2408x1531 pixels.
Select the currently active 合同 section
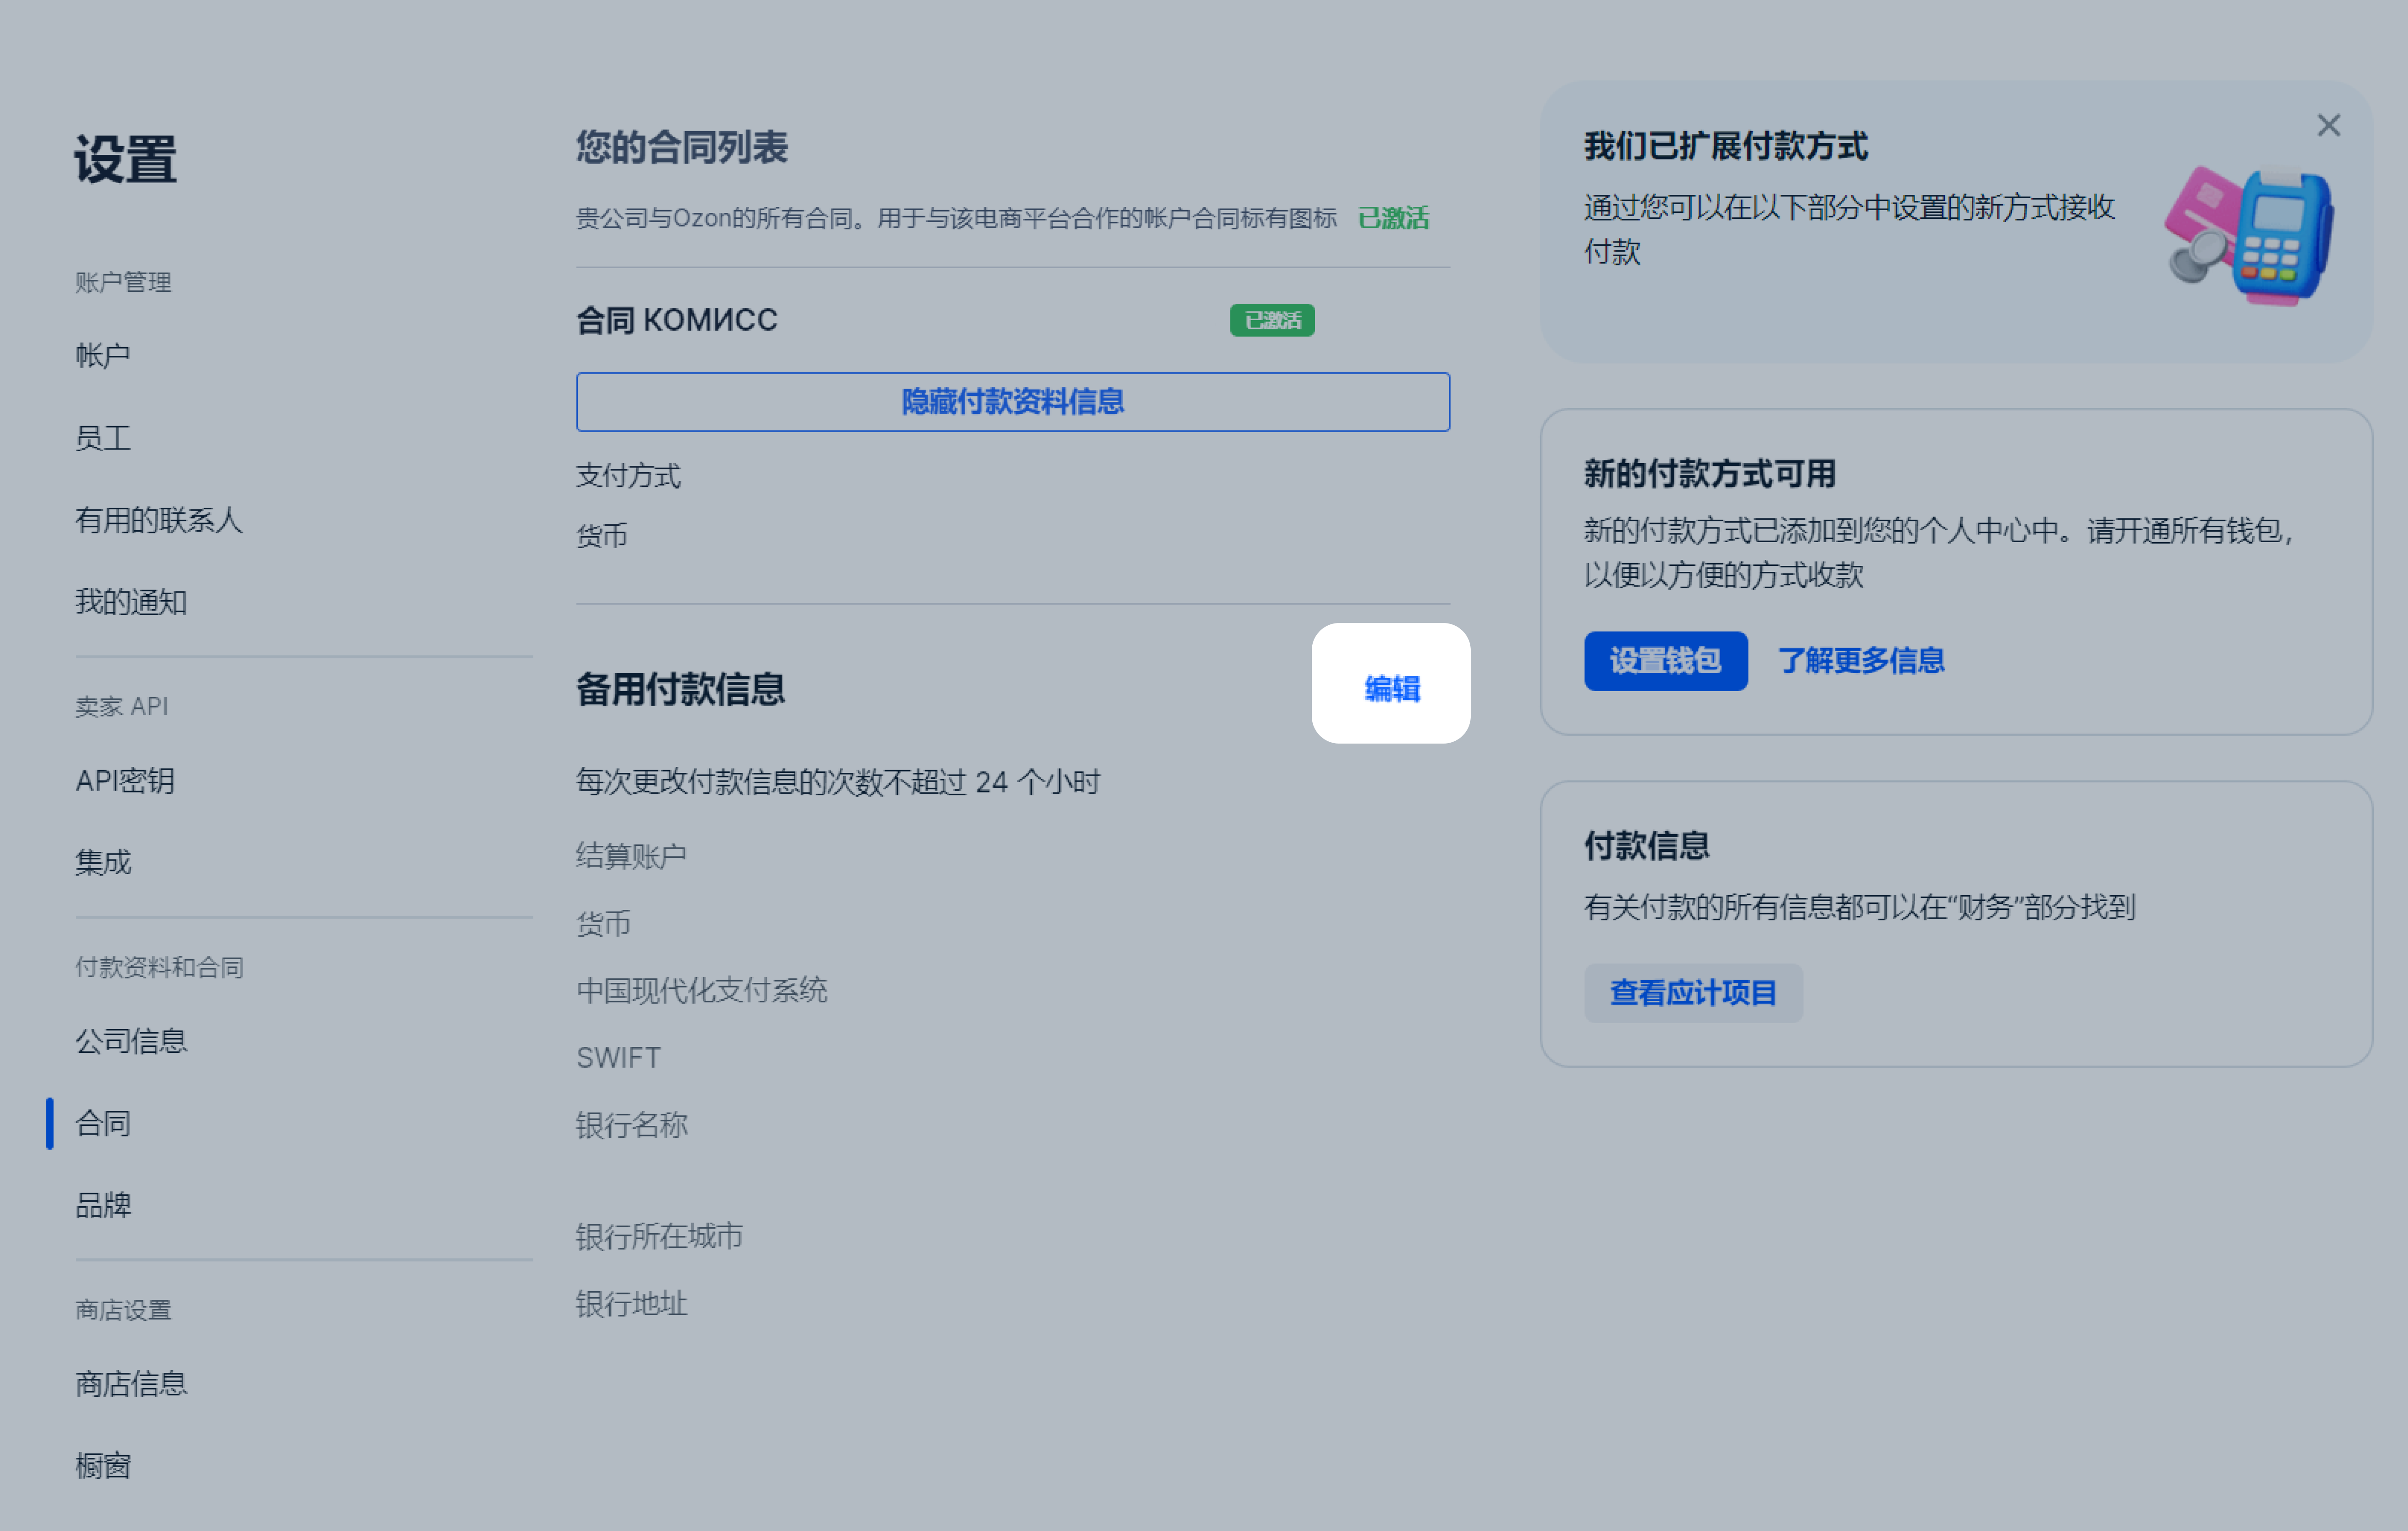(103, 1122)
